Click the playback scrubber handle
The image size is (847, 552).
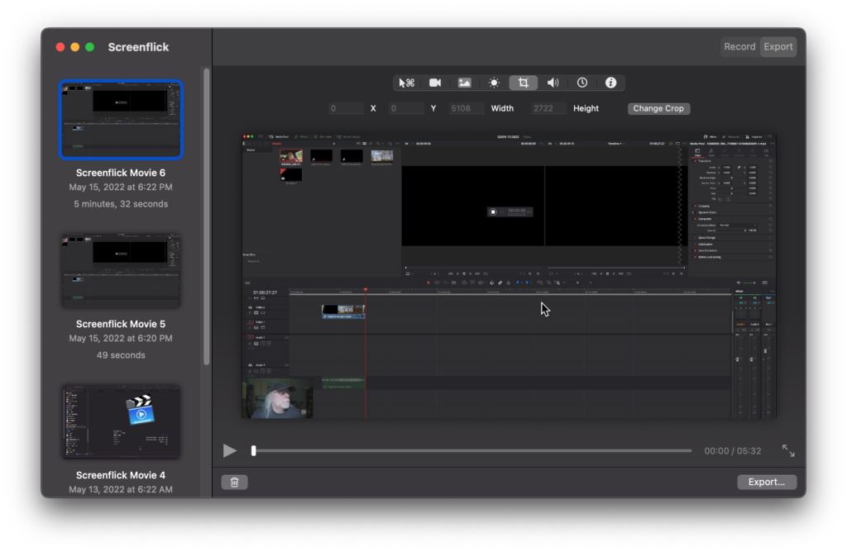point(253,450)
